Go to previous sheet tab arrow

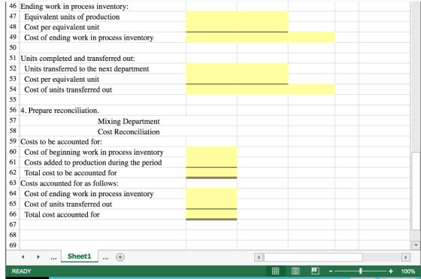23,257
